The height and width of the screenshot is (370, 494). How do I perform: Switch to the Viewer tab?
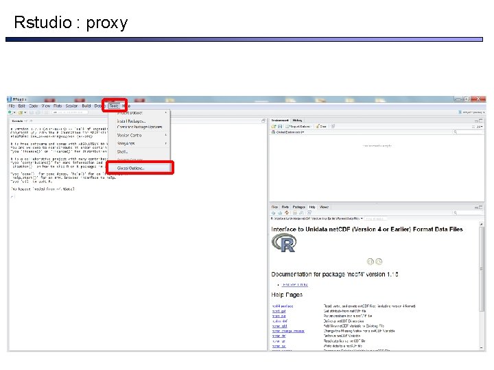(x=324, y=207)
